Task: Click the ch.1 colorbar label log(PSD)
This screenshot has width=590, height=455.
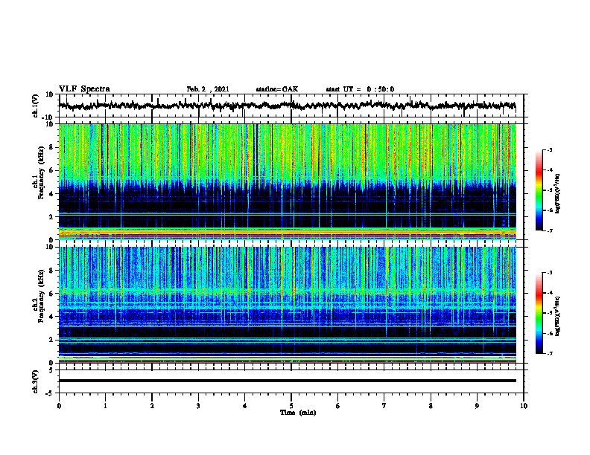Action: [x=558, y=193]
